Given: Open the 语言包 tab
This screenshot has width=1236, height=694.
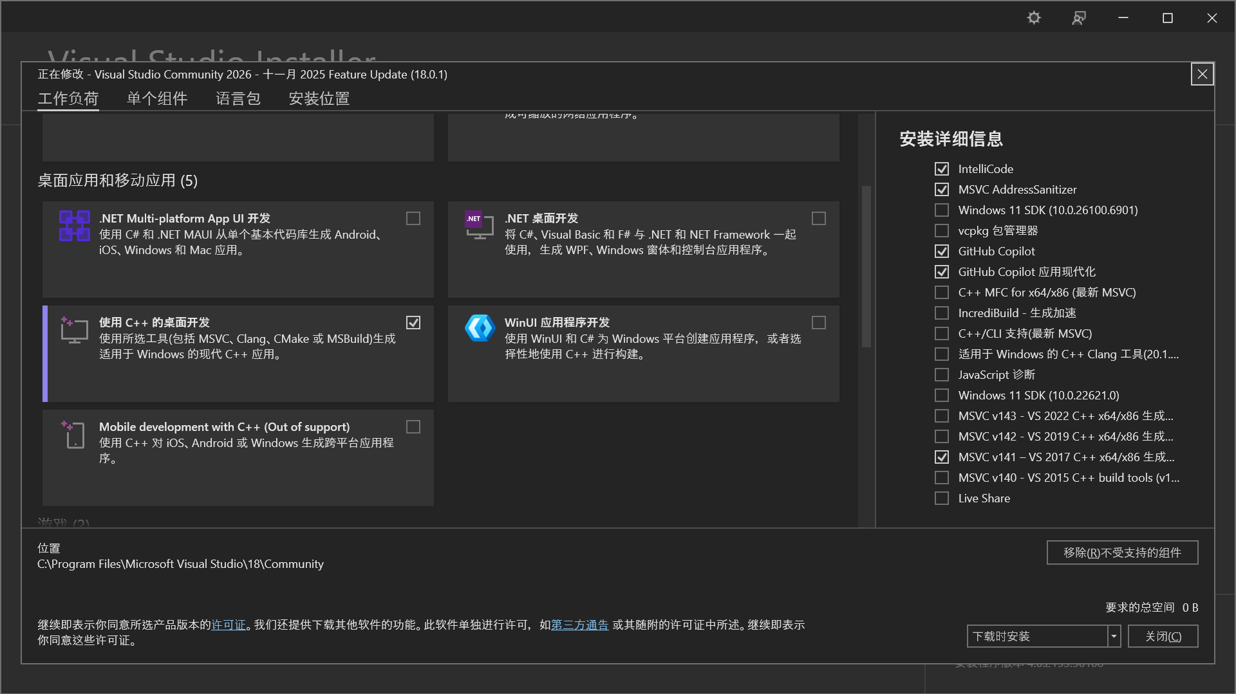Looking at the screenshot, I should (x=238, y=98).
